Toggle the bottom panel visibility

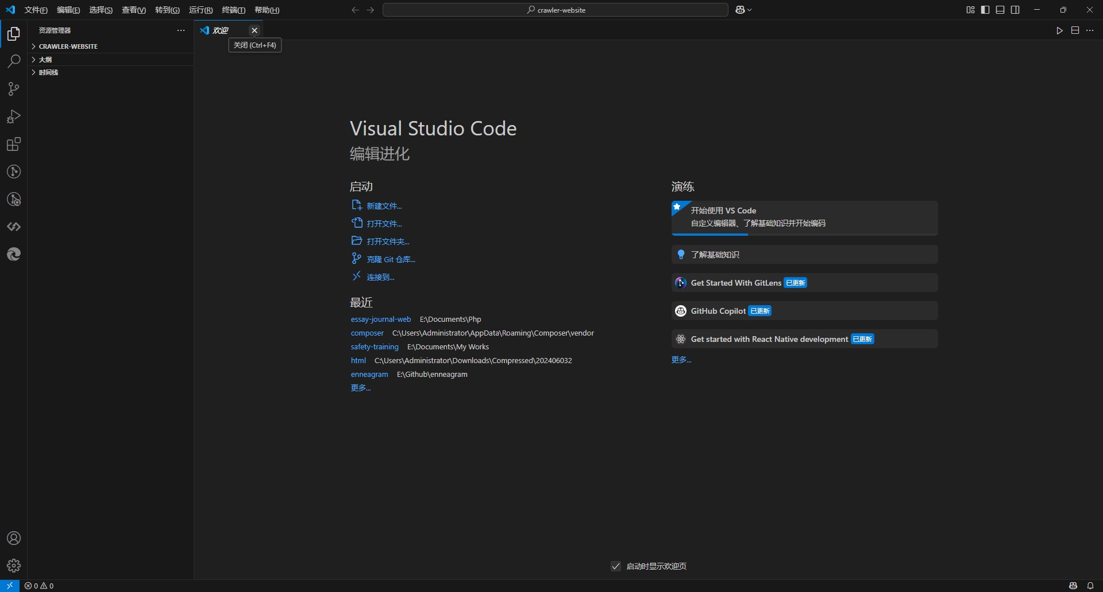point(1000,10)
